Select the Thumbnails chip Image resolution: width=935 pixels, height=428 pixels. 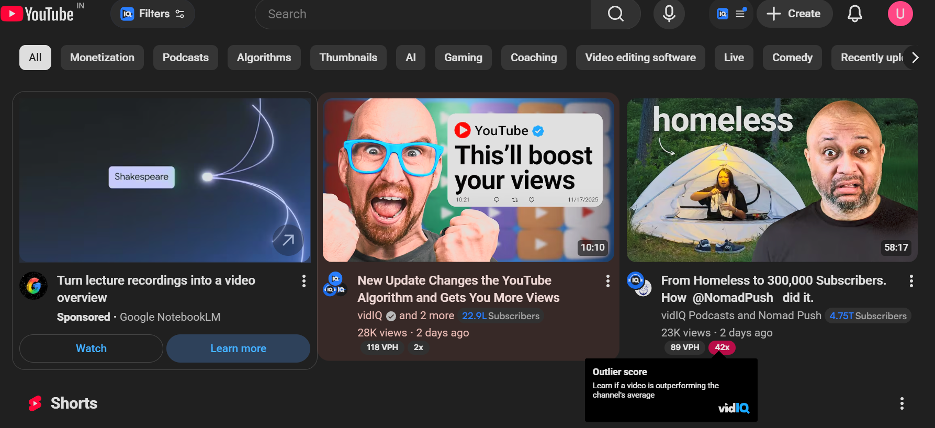click(x=348, y=58)
